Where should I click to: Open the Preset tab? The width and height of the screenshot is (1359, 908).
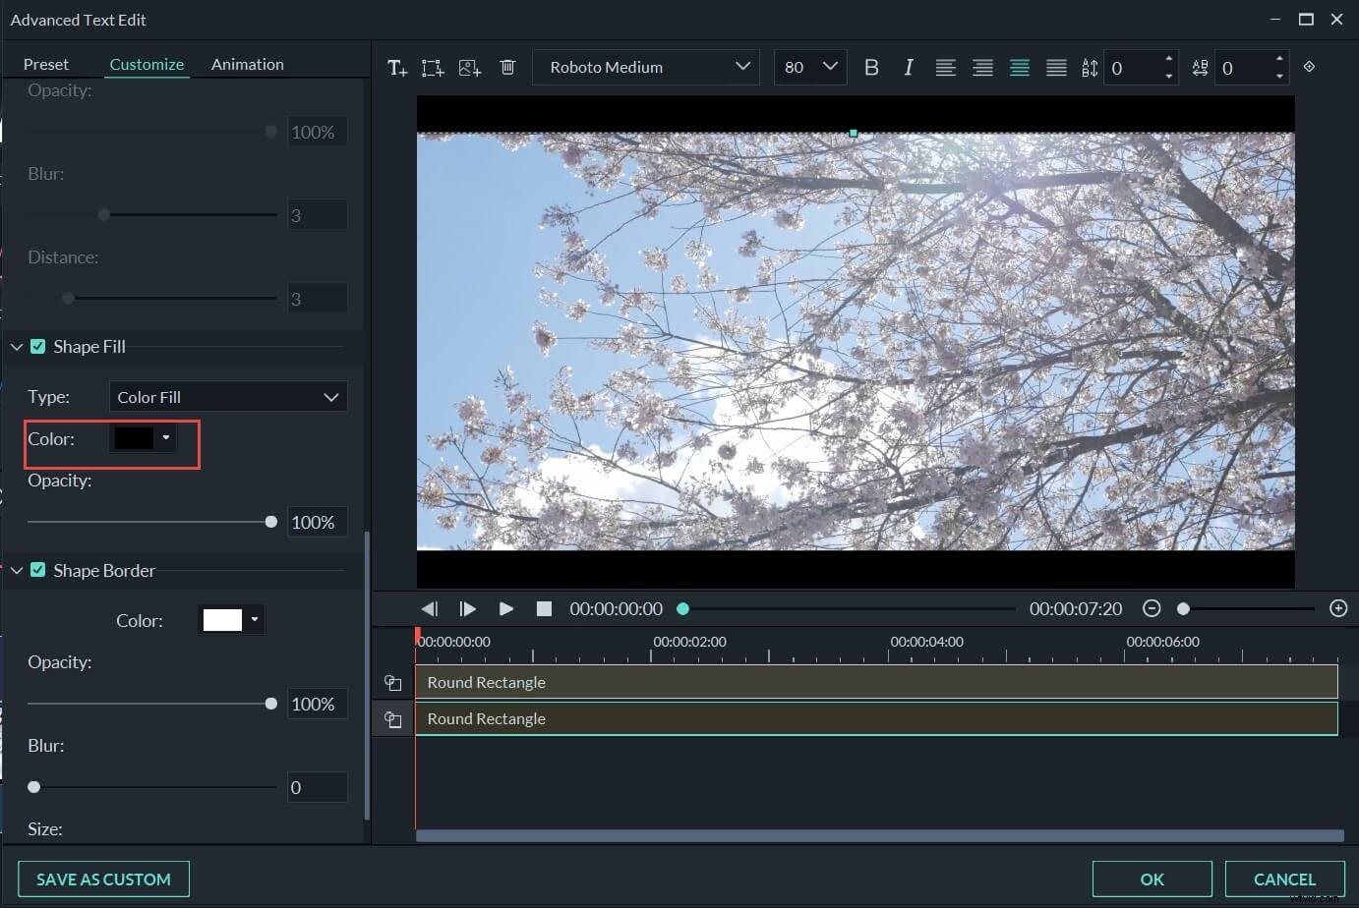[46, 64]
